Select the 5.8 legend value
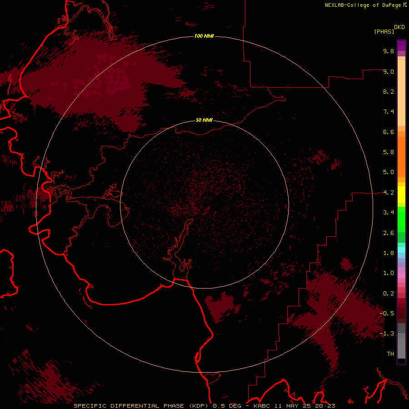The width and height of the screenshot is (409, 409). click(x=389, y=152)
